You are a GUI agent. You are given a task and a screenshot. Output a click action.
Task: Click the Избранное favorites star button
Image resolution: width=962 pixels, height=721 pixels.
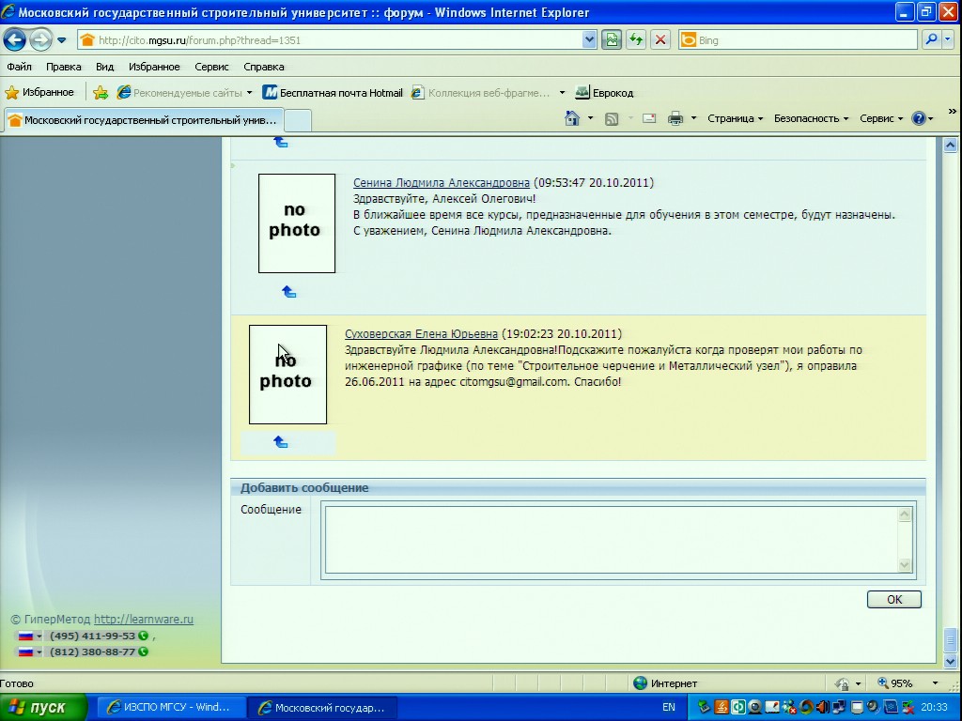click(x=39, y=93)
